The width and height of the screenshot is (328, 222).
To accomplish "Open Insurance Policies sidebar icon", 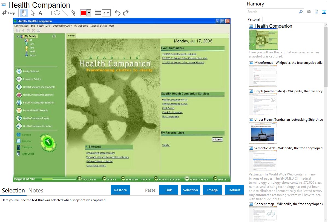I will coord(19,79).
